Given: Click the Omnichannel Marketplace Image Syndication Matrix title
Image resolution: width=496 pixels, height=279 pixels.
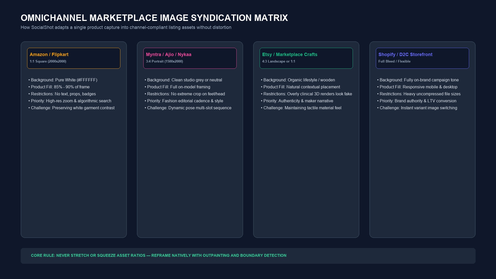Looking at the screenshot, I should (154, 18).
